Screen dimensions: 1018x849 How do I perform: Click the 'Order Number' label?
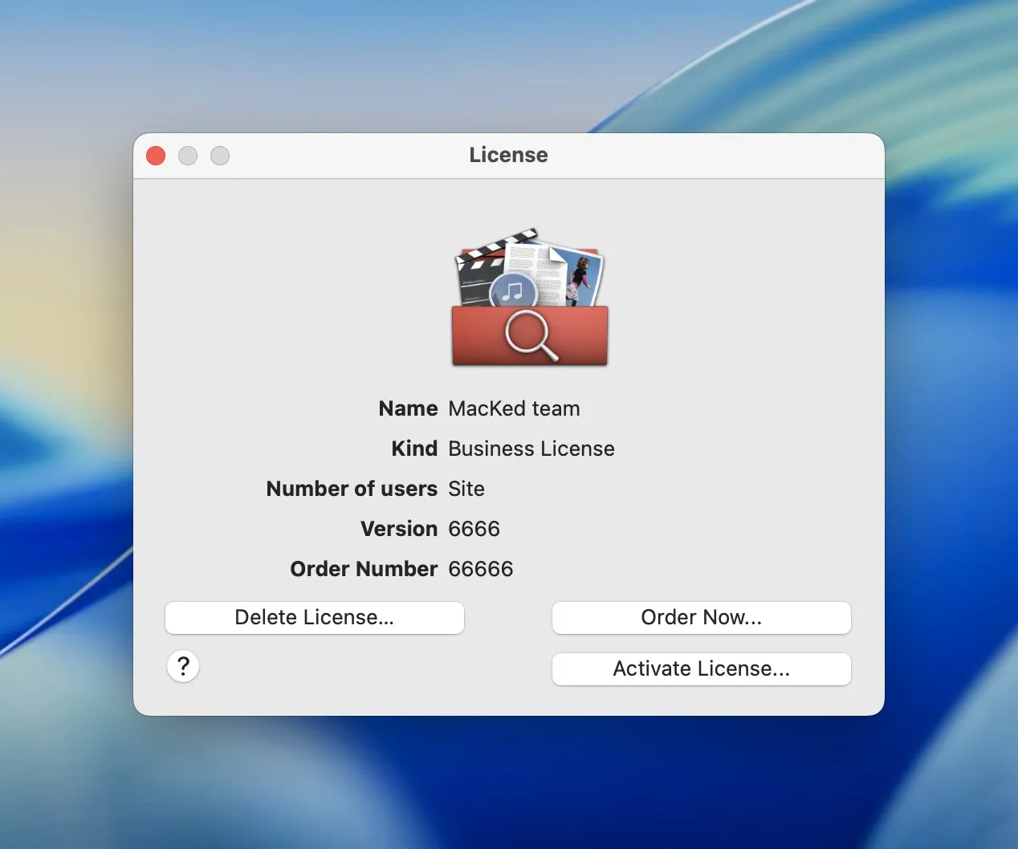point(364,569)
